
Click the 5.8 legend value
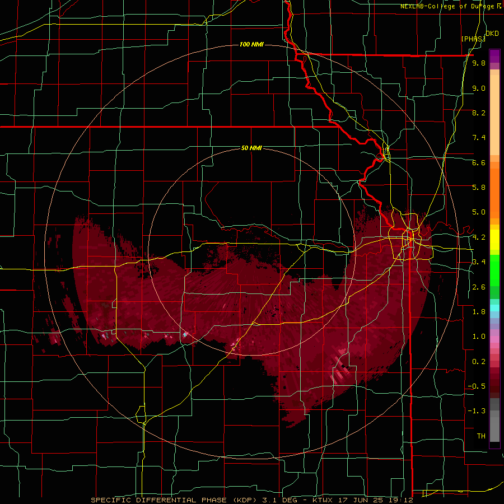tap(479, 188)
